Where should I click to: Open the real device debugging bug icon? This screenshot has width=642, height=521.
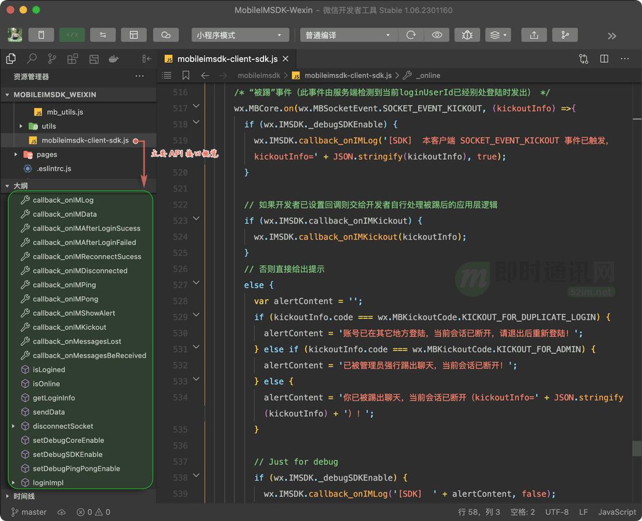467,35
